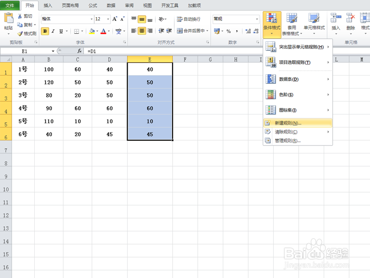Apply comma style

click(x=237, y=31)
